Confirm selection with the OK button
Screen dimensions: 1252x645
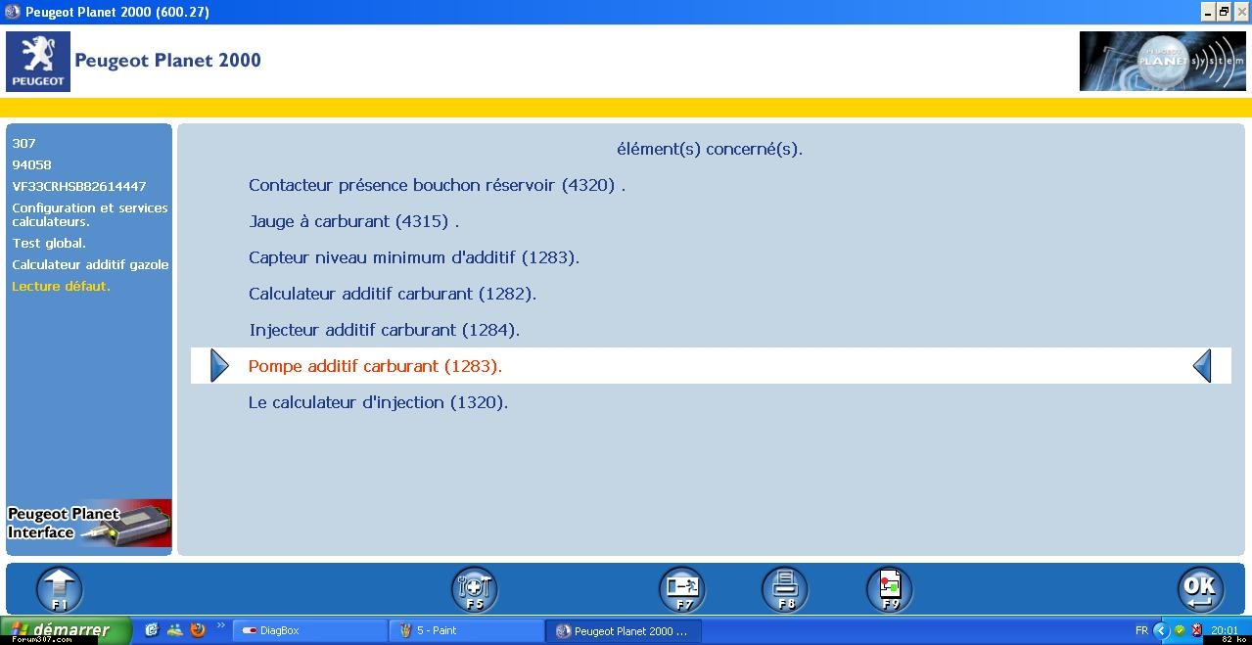(1199, 589)
